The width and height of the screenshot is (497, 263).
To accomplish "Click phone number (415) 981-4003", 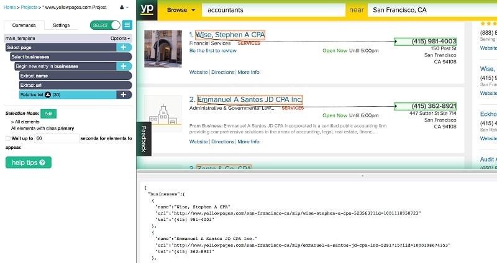I will pos(434,42).
